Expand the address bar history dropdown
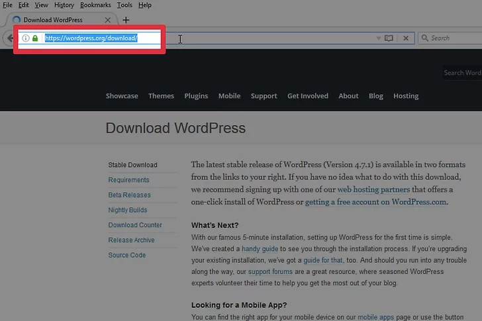 click(379, 38)
